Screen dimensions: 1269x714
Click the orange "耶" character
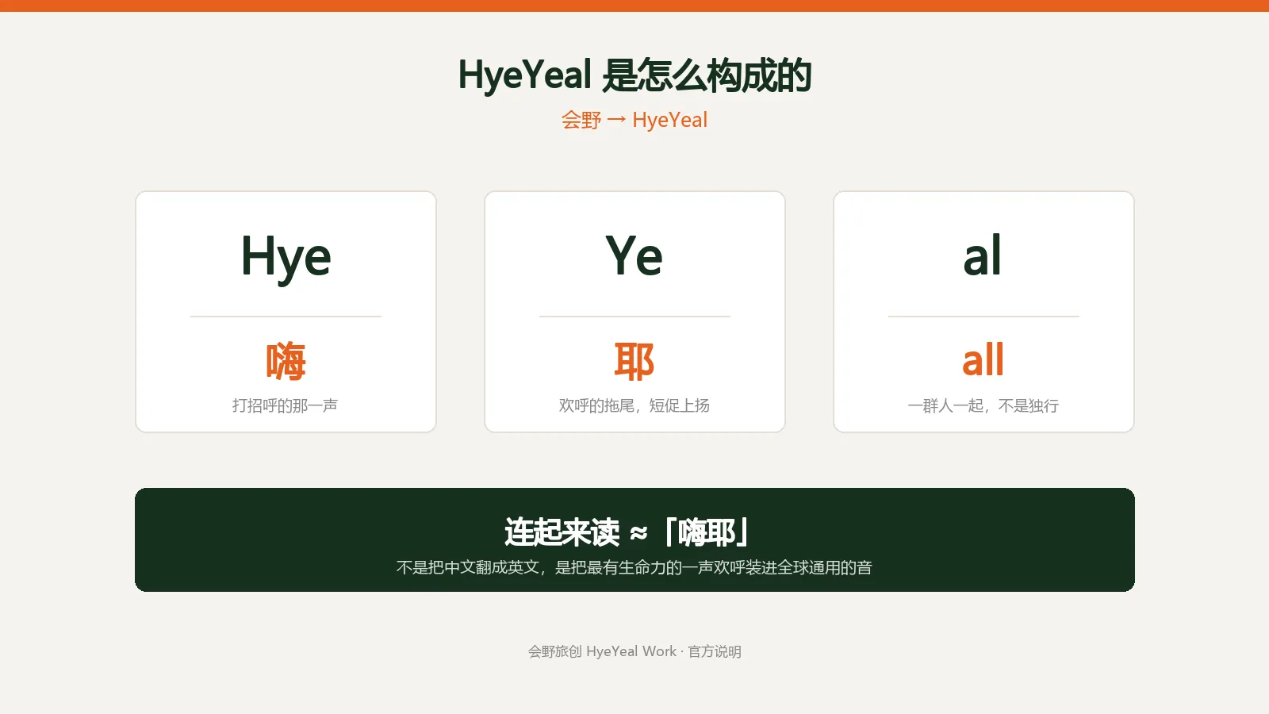click(x=634, y=361)
